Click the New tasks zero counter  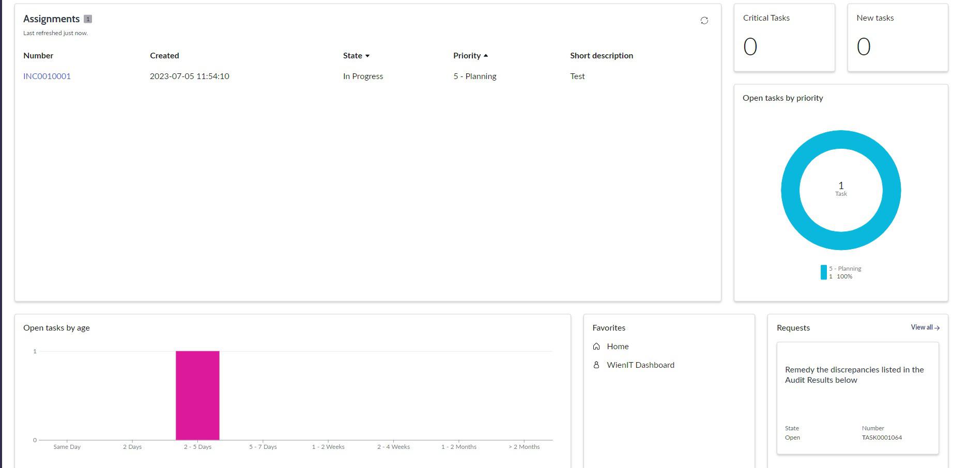coord(862,46)
